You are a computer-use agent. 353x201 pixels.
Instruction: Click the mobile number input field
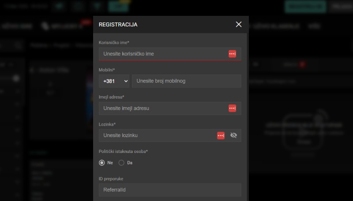(x=186, y=81)
